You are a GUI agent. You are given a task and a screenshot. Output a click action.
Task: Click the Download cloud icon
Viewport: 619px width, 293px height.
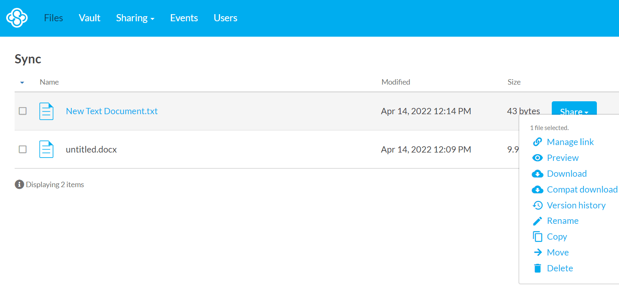point(538,174)
